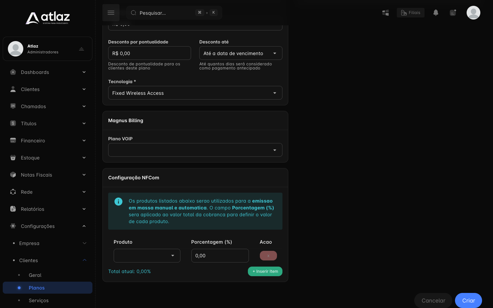Expand the Atlaz Administradores profile card
The width and height of the screenshot is (493, 308).
[48, 49]
